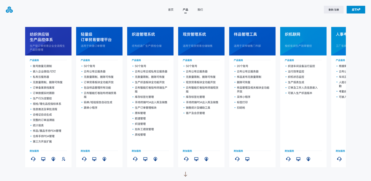
Task: Click monitor icon in 轻量级订单贸易管理平台 card
Action: pos(94,159)
